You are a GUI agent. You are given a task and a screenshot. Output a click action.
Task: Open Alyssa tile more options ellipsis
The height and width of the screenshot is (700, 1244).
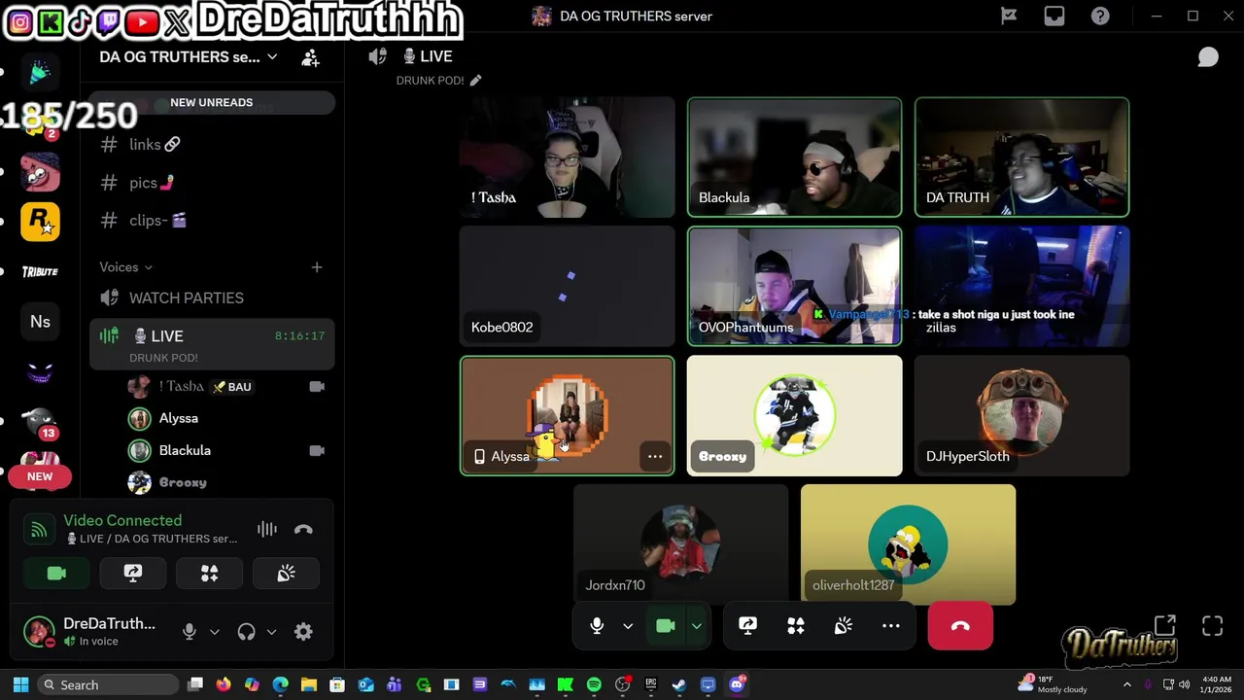click(x=655, y=456)
